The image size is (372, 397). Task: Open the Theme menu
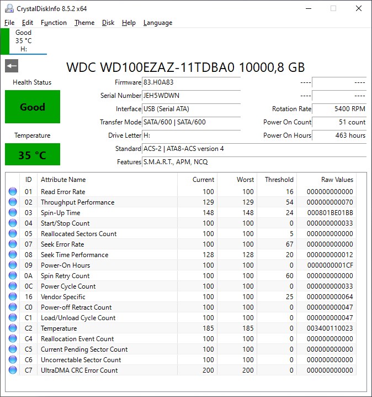point(84,23)
